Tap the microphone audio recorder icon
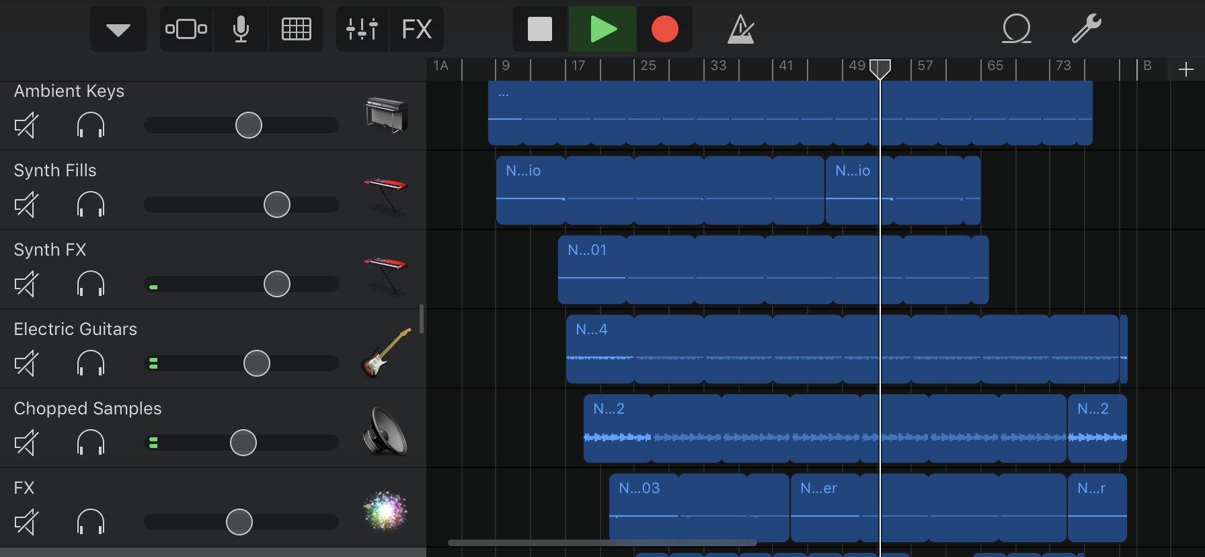1205x557 pixels. click(241, 30)
